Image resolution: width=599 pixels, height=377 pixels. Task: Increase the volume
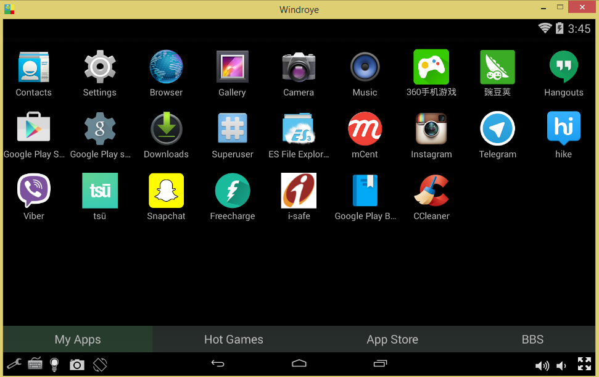pos(542,364)
